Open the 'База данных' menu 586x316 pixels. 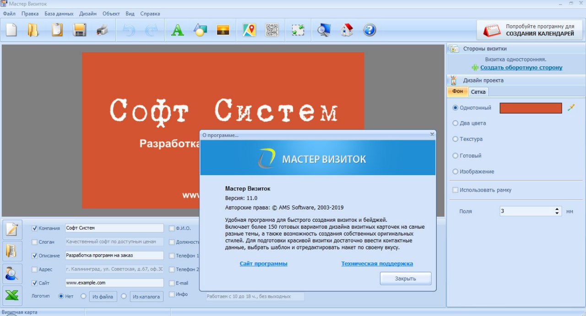pyautogui.click(x=59, y=14)
